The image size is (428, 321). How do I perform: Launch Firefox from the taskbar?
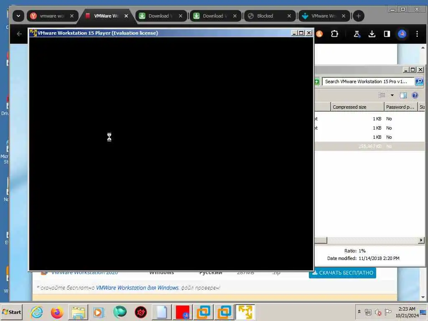57,312
